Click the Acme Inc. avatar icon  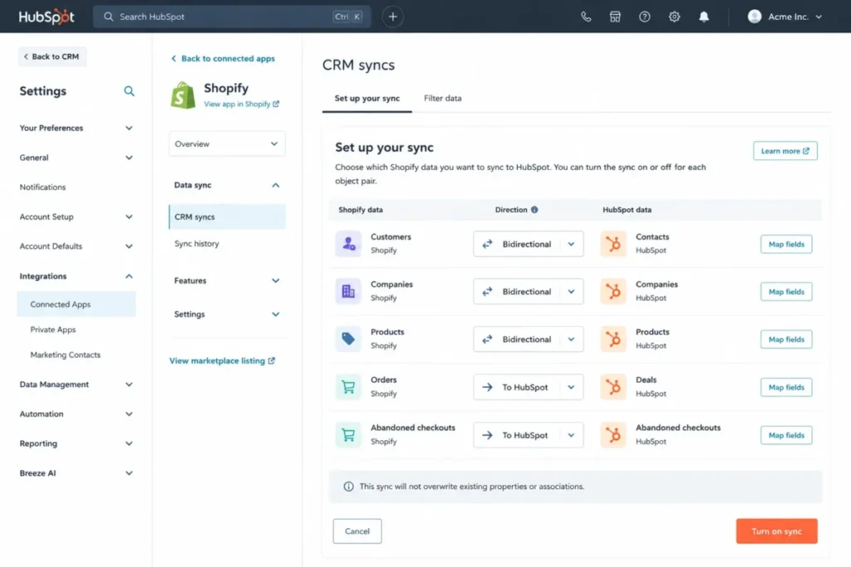(x=755, y=17)
